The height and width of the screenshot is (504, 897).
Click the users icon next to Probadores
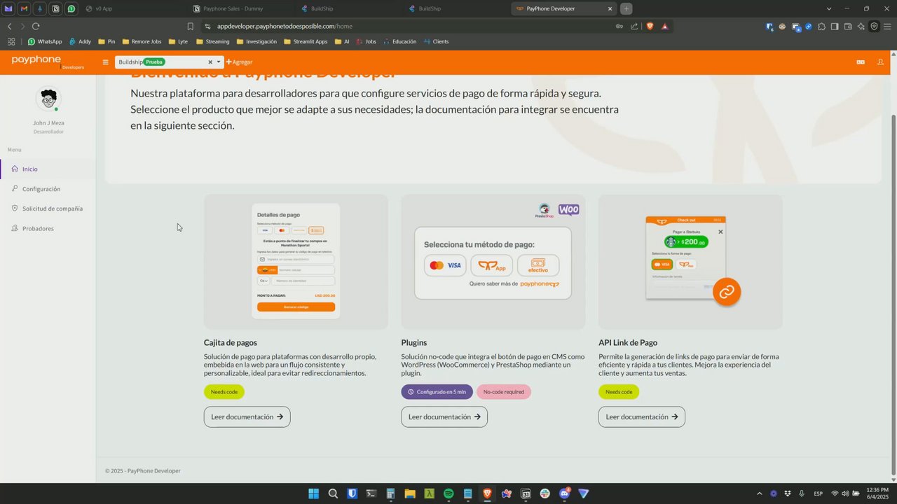(15, 228)
